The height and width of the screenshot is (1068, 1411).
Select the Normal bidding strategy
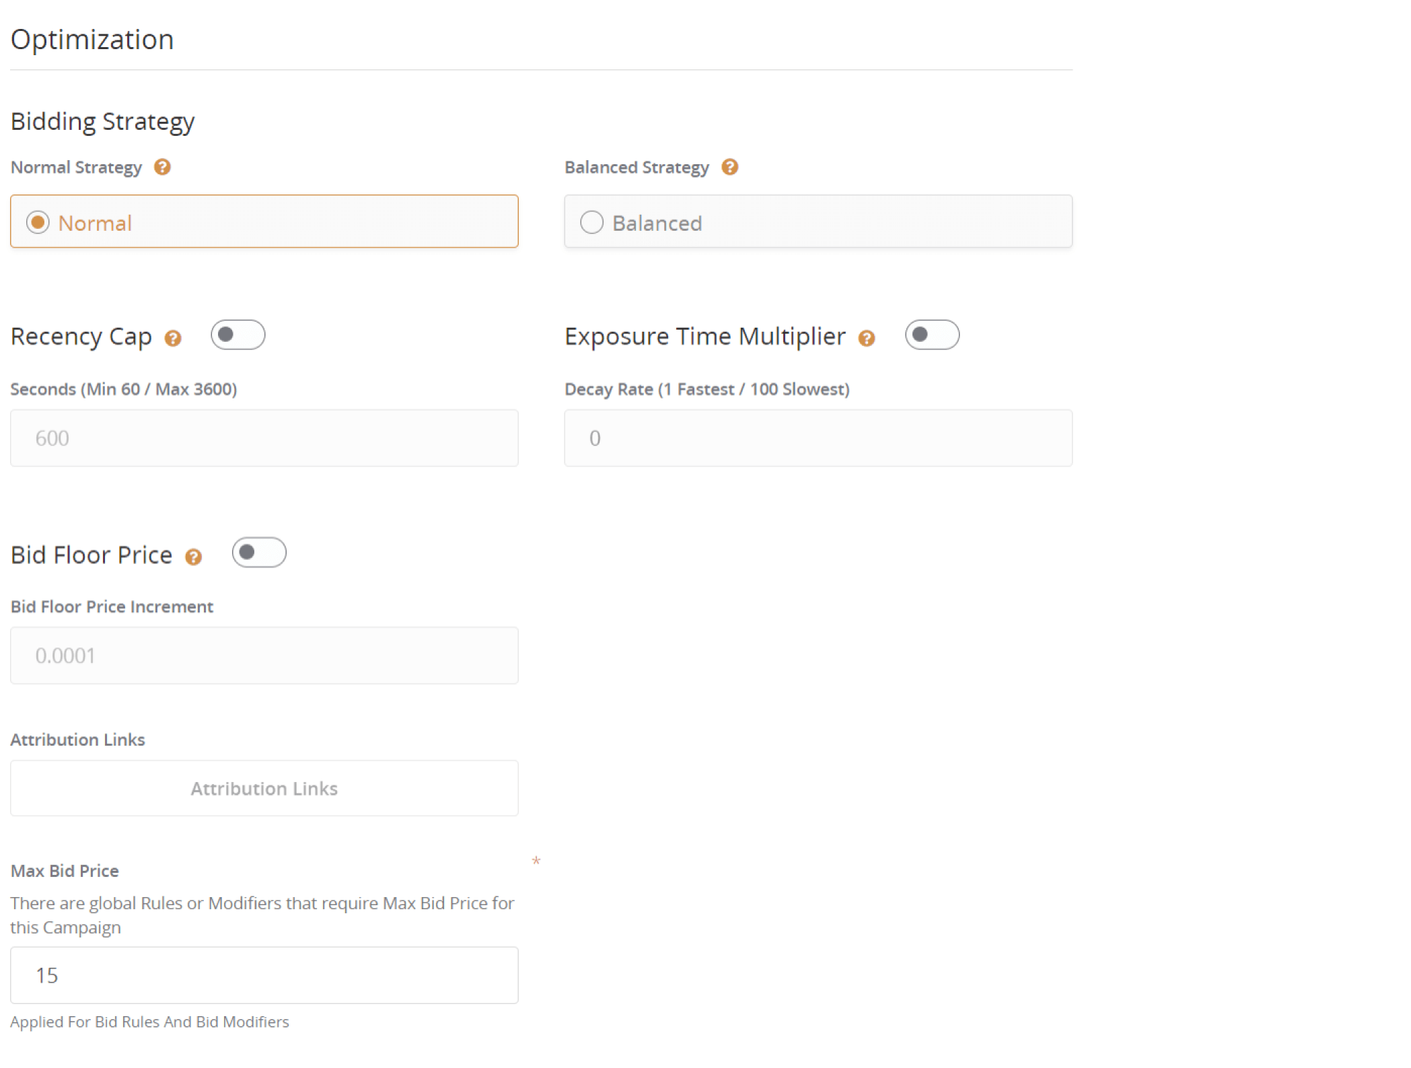[39, 222]
